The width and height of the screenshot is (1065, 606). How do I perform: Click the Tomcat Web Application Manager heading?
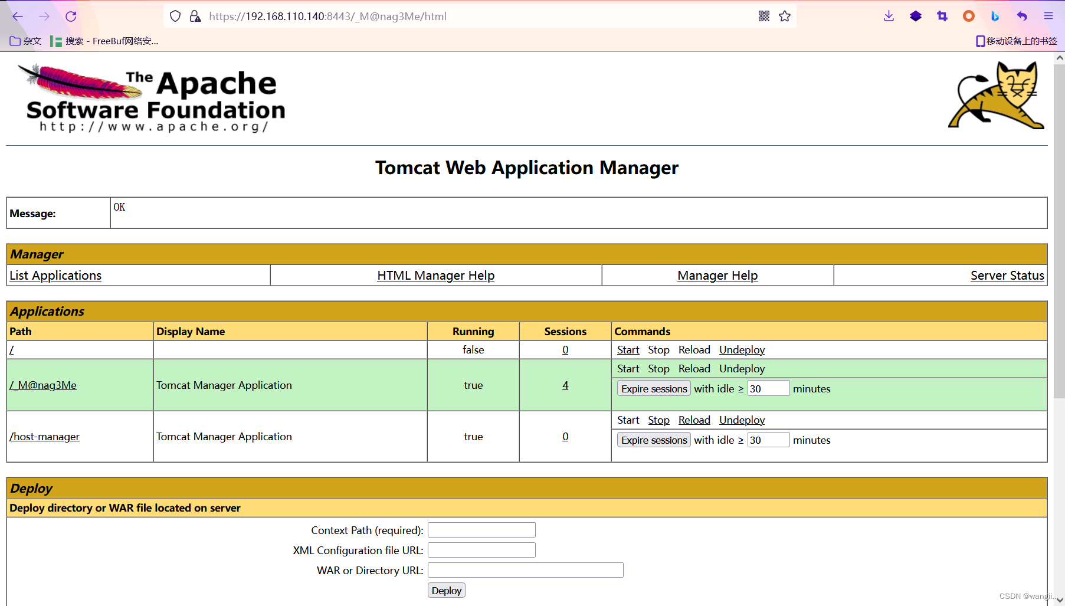527,168
